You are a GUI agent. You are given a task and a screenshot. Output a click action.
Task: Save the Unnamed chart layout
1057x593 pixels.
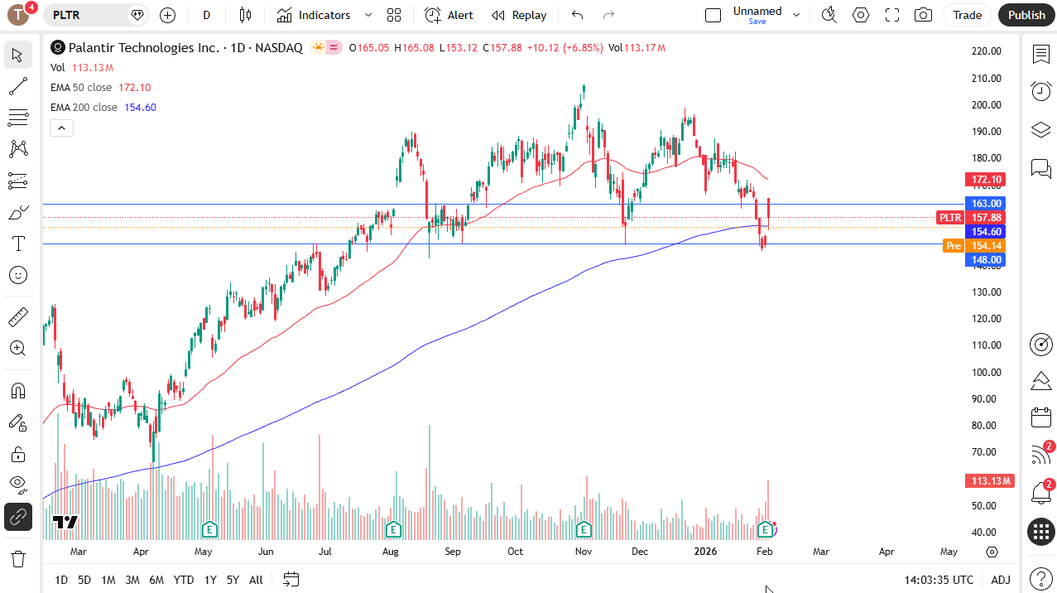(757, 22)
